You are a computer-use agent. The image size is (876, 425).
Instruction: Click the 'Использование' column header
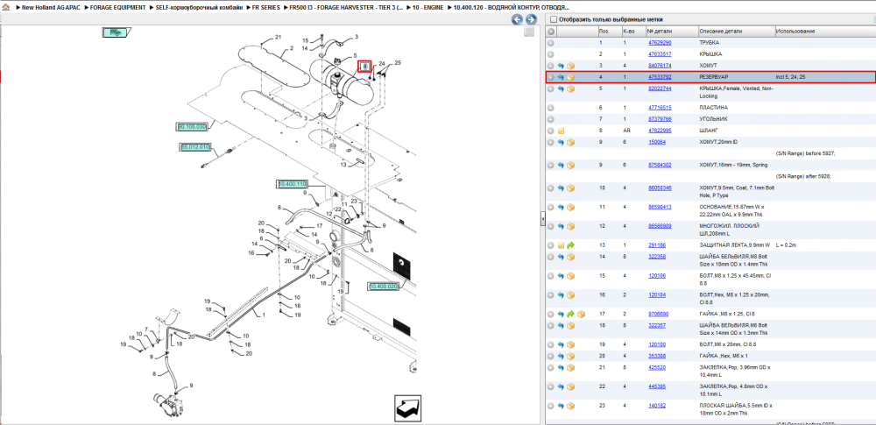click(x=824, y=32)
